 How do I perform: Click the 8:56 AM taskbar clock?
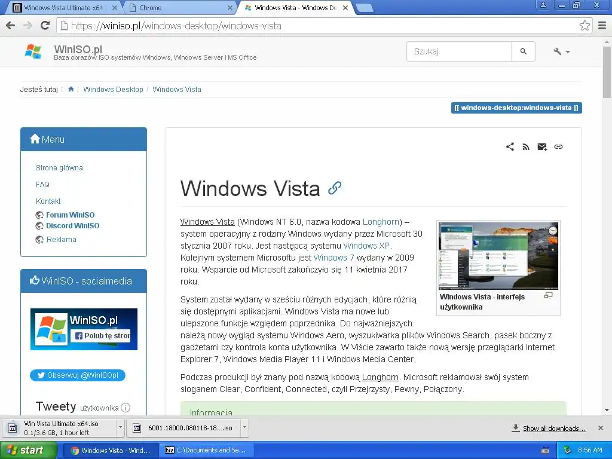[590, 451]
